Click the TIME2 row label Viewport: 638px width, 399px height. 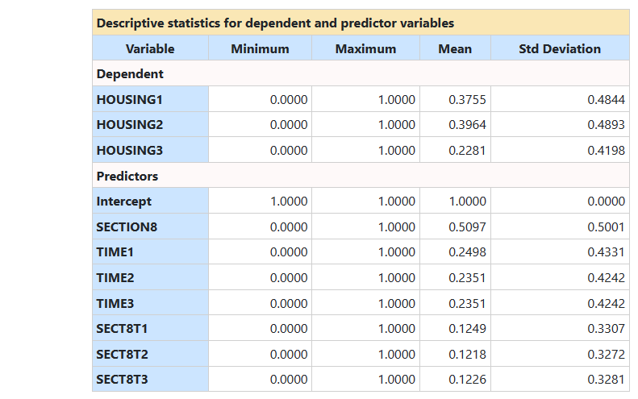click(x=115, y=278)
